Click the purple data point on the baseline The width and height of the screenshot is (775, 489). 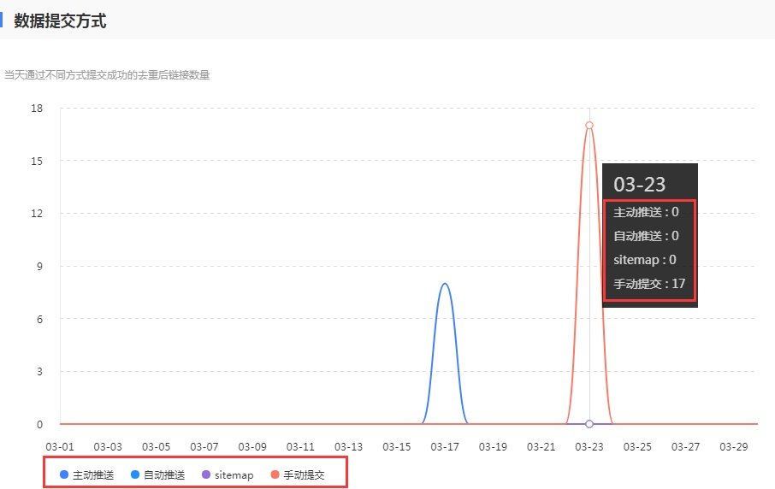coord(589,424)
